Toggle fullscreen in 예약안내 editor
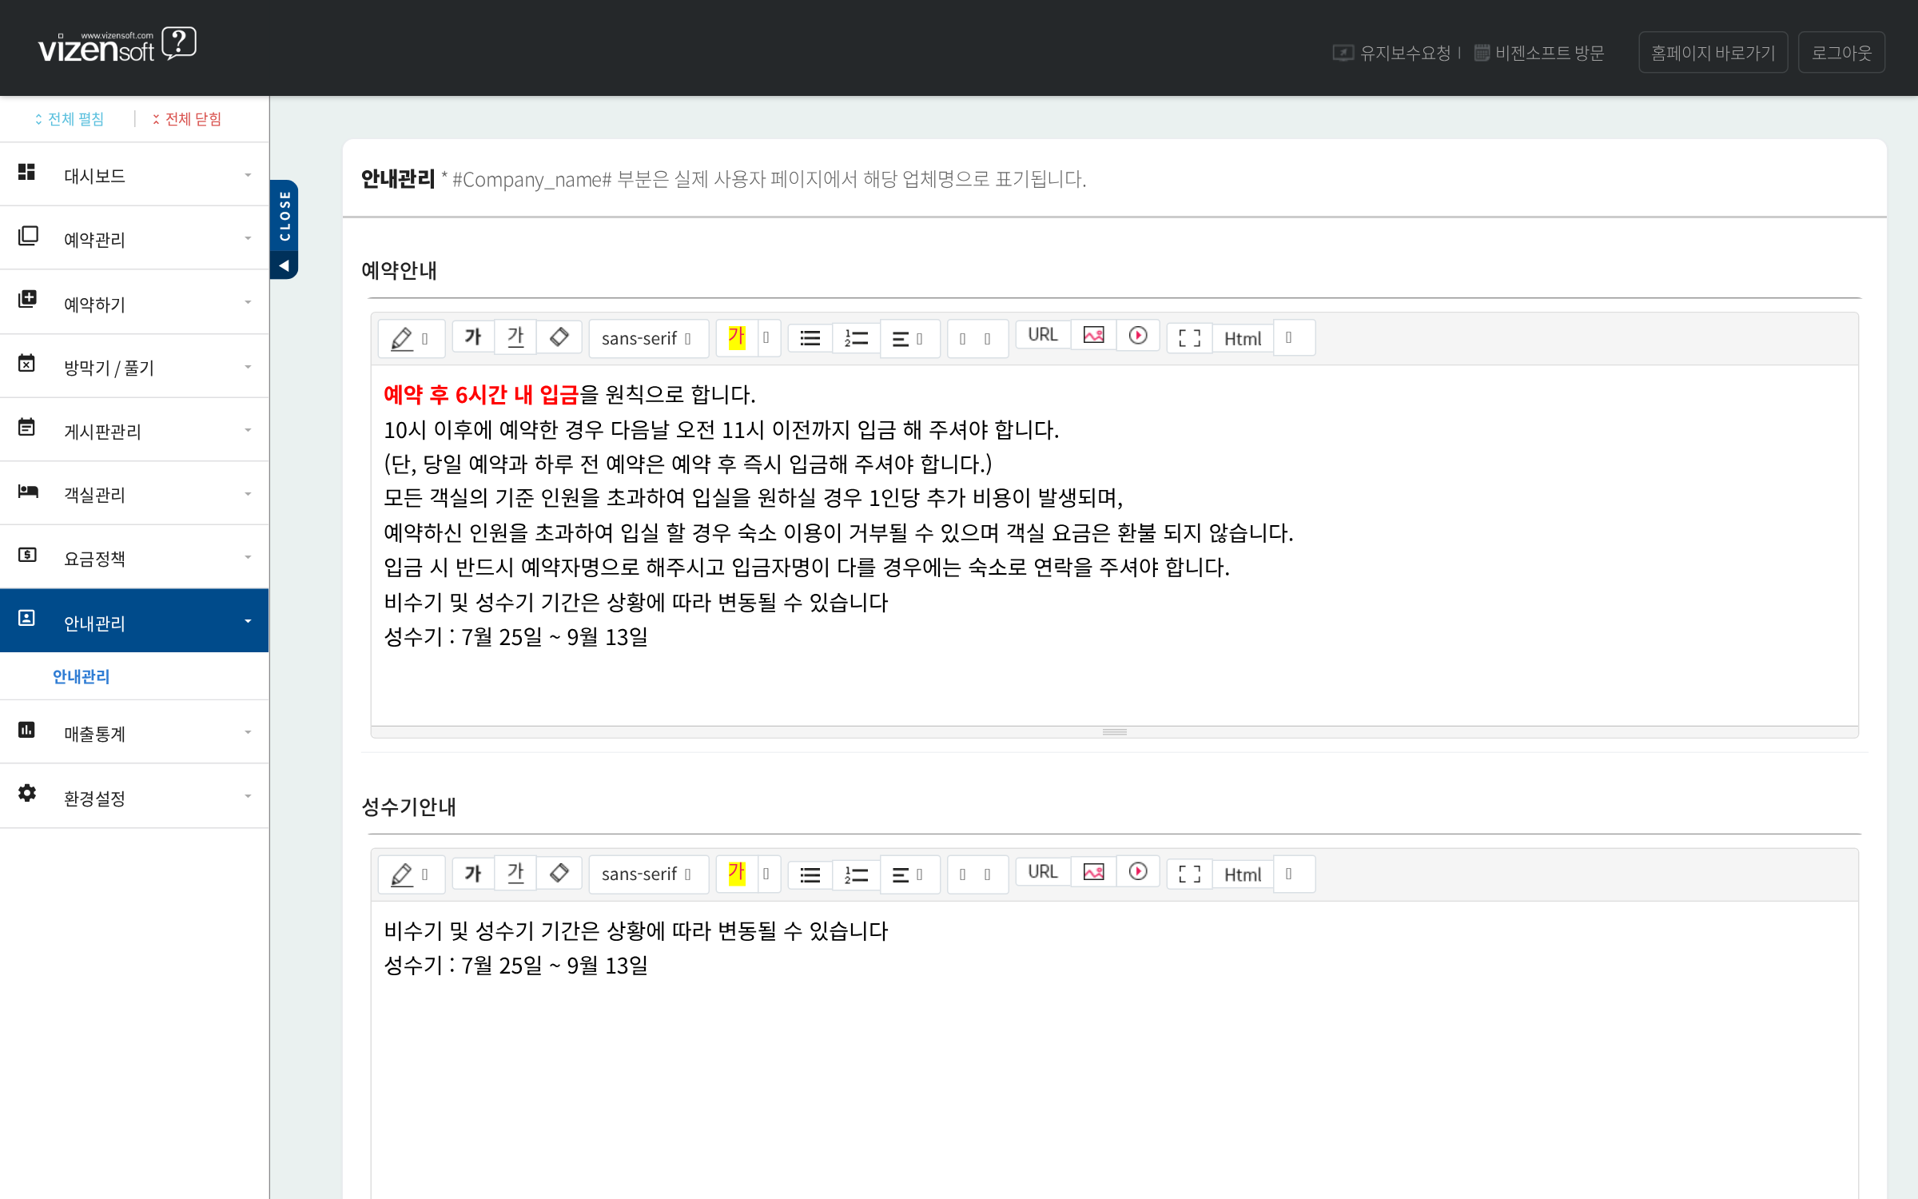The height and width of the screenshot is (1199, 1918). [x=1189, y=338]
